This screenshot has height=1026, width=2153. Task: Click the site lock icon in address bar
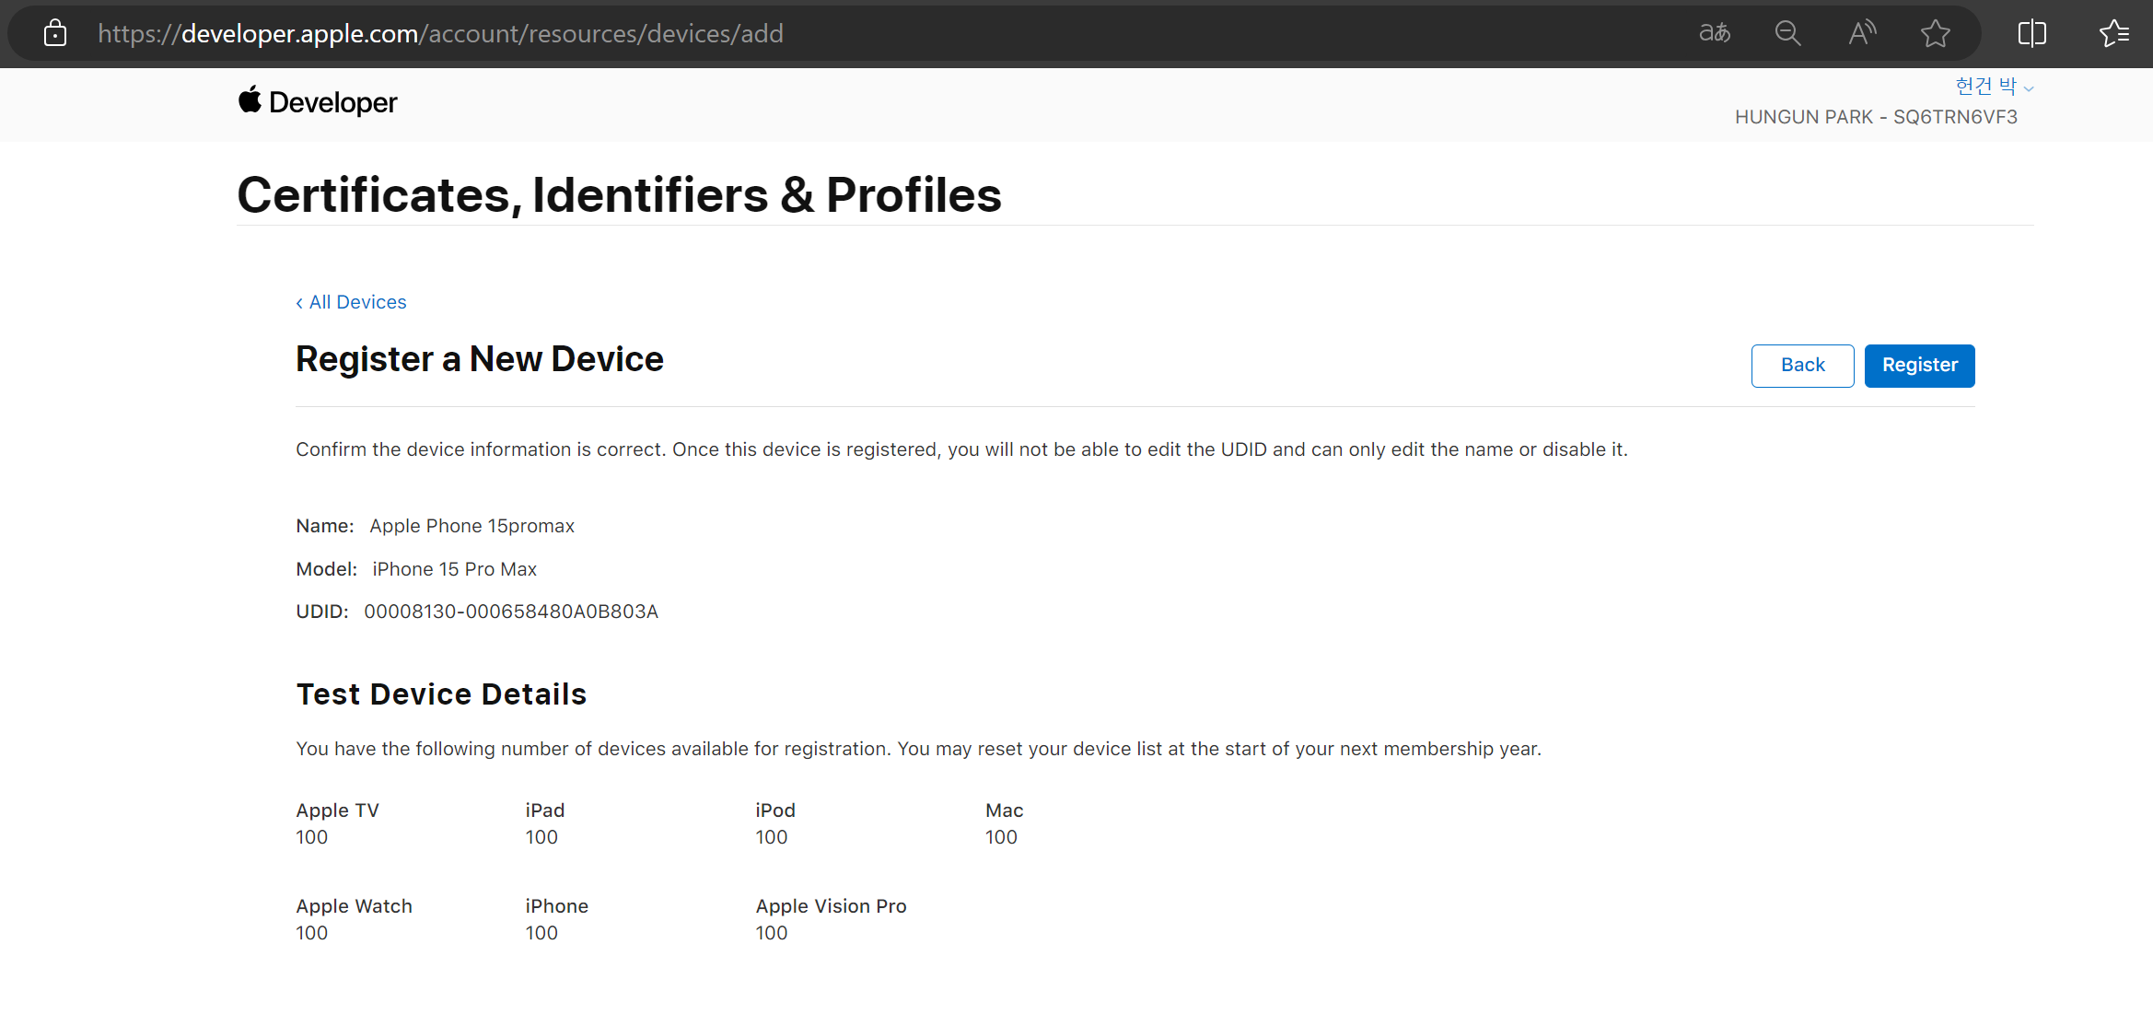[x=55, y=33]
